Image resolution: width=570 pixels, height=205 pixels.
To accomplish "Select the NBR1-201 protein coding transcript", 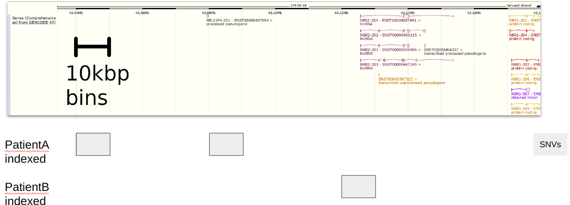I will [x=525, y=20].
